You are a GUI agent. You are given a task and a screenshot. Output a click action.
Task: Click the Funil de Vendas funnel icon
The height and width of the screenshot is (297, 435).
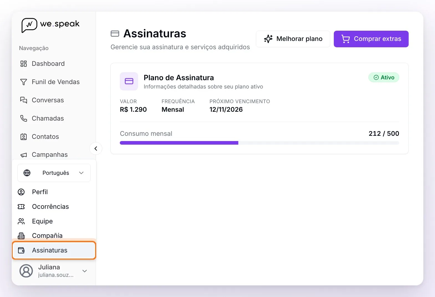24,82
